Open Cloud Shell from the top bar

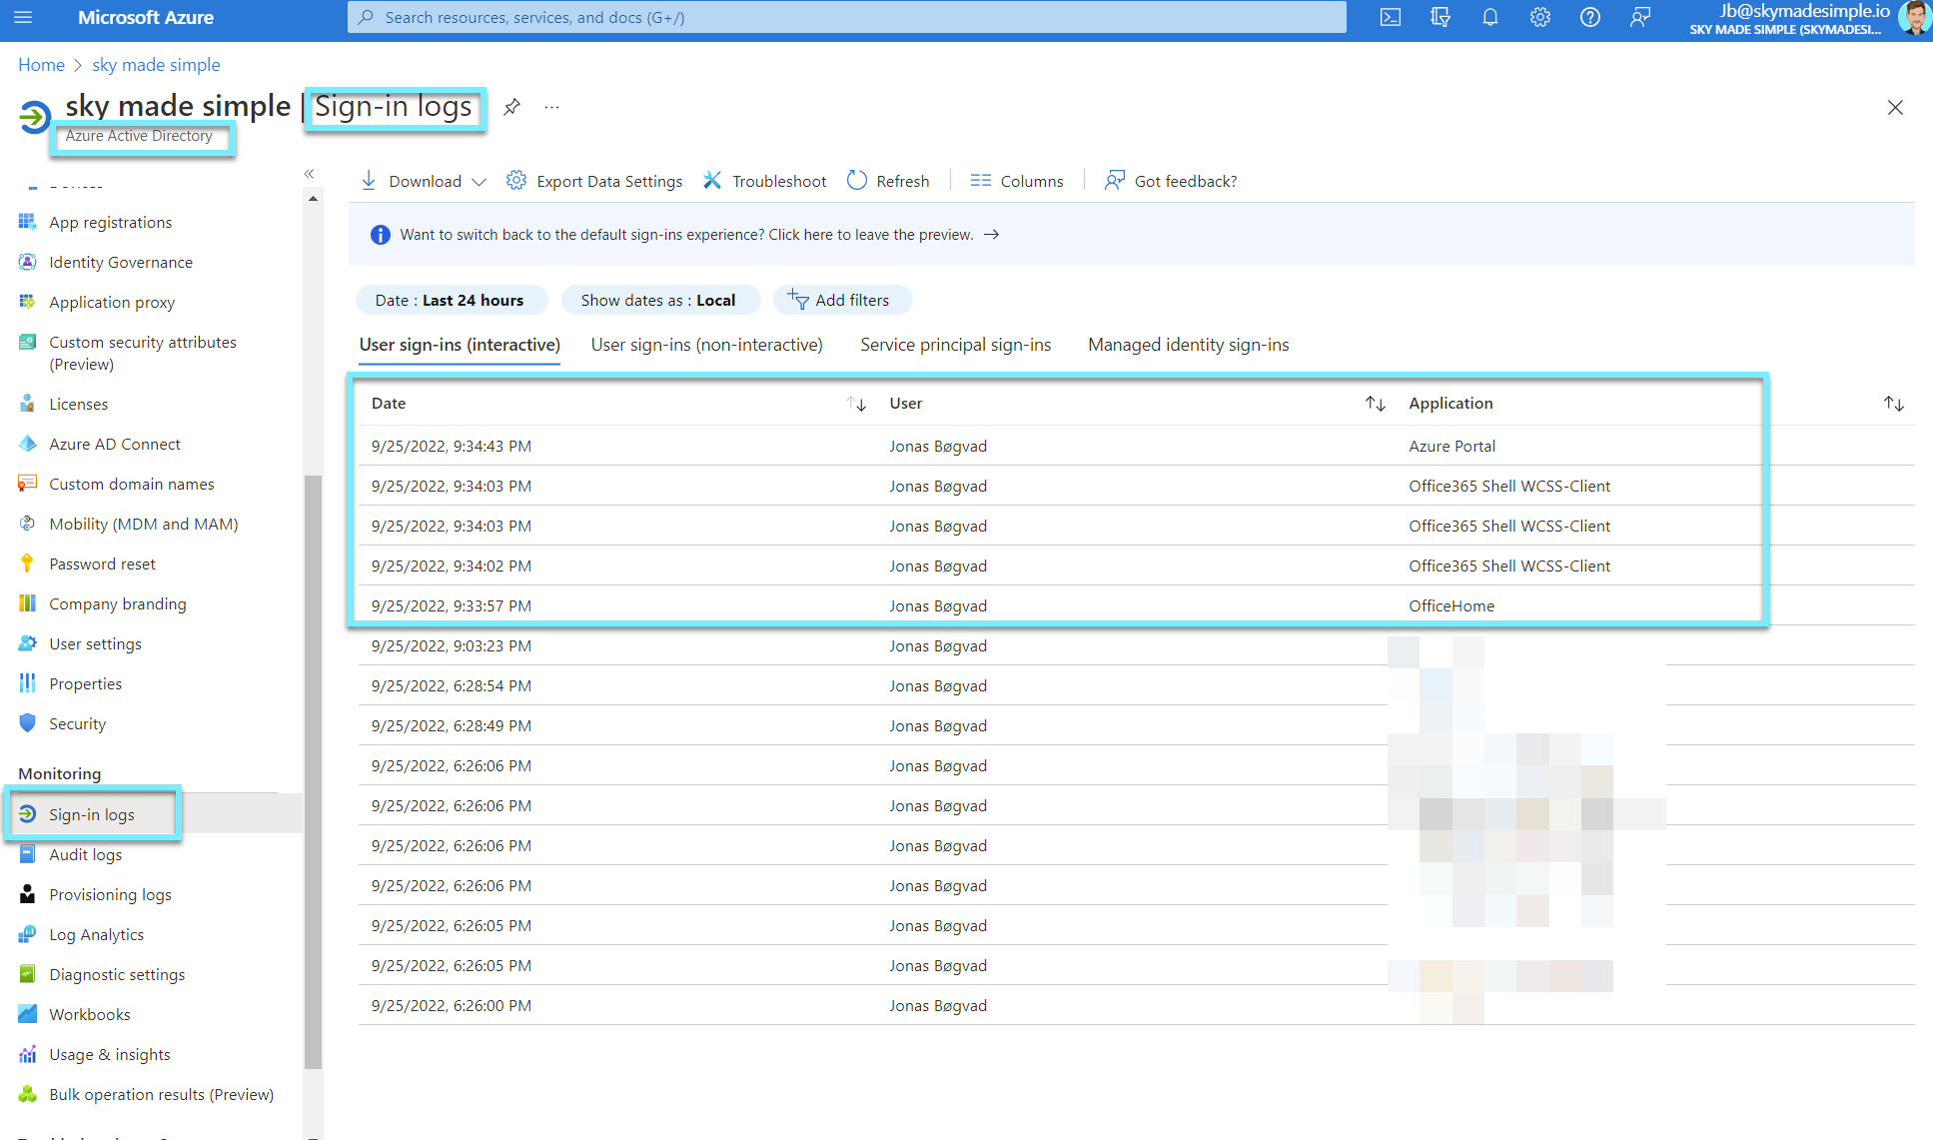(x=1390, y=17)
